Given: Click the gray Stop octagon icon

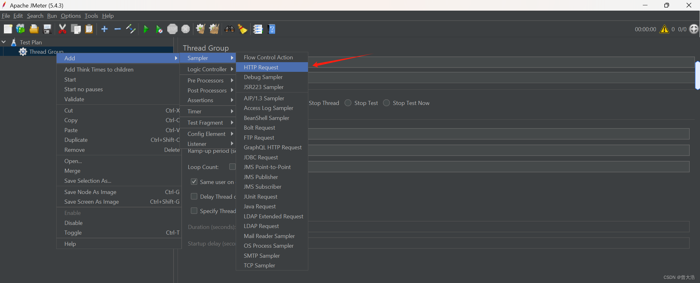Looking at the screenshot, I should coord(172,29).
